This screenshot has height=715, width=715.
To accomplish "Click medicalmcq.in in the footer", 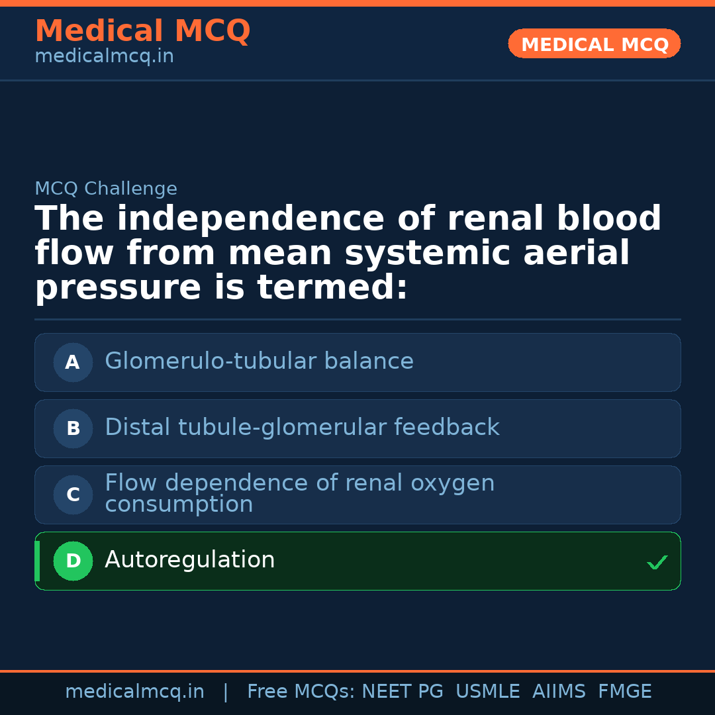I will [x=134, y=692].
